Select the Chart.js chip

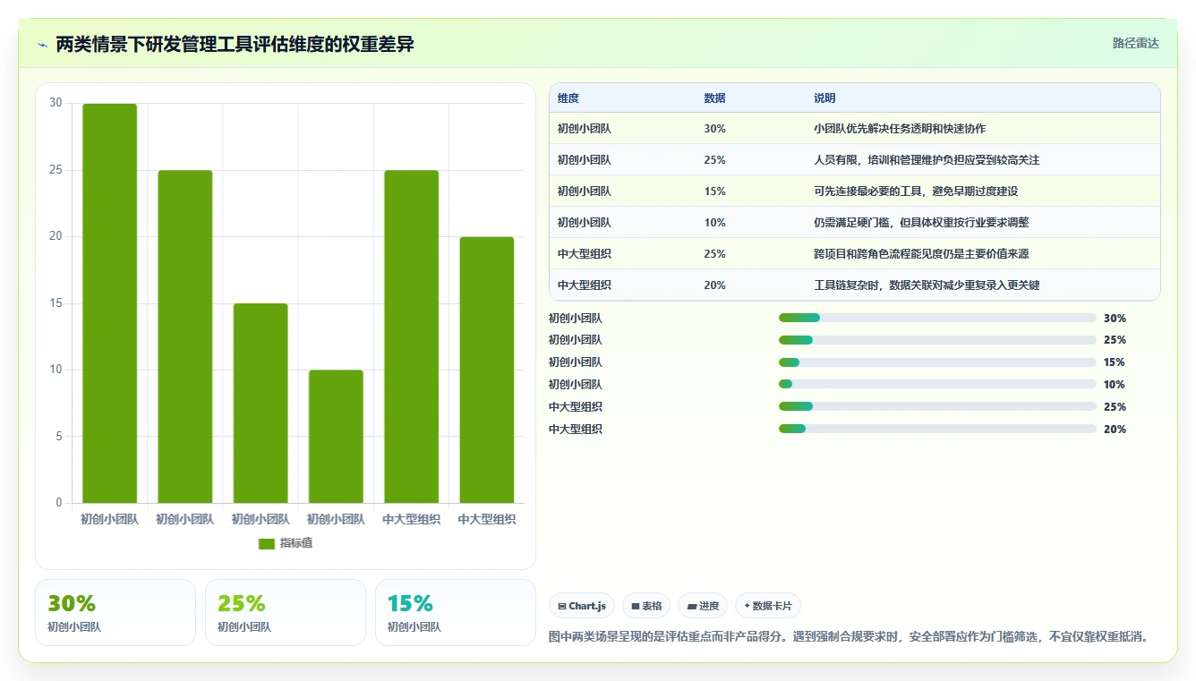(582, 606)
